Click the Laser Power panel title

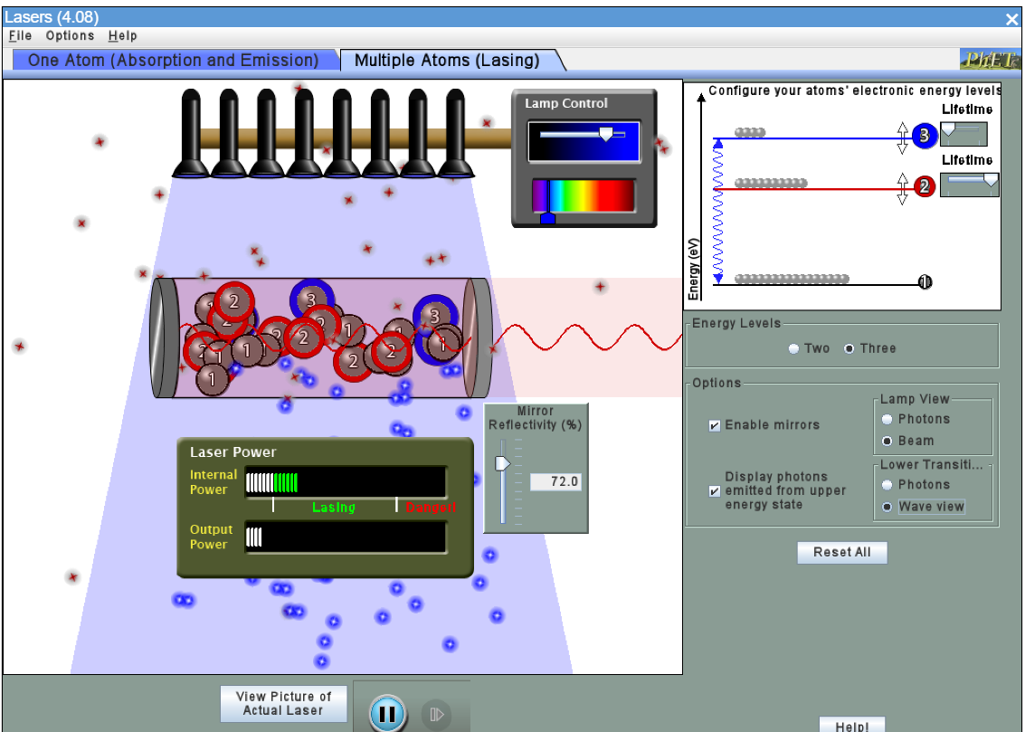point(233,452)
